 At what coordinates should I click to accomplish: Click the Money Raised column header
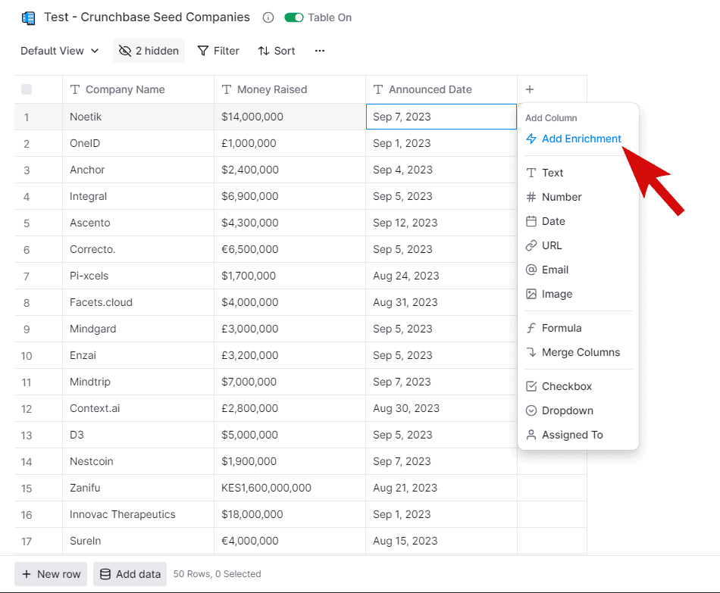tap(290, 89)
